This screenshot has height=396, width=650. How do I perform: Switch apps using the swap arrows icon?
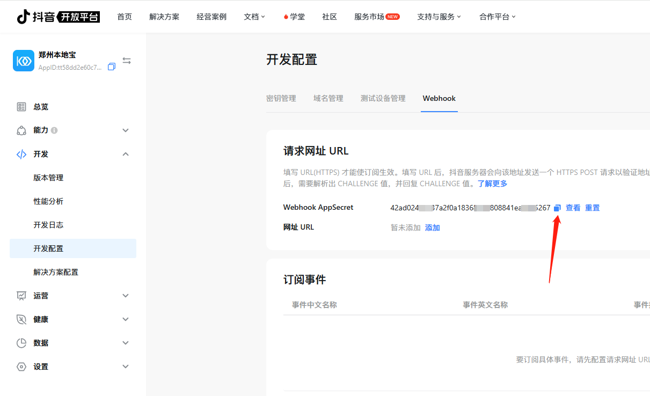click(x=127, y=61)
